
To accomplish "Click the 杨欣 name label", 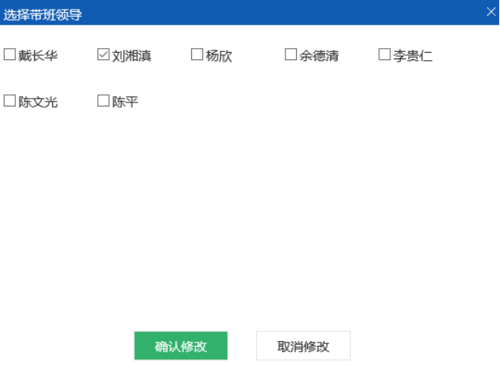I will [218, 56].
